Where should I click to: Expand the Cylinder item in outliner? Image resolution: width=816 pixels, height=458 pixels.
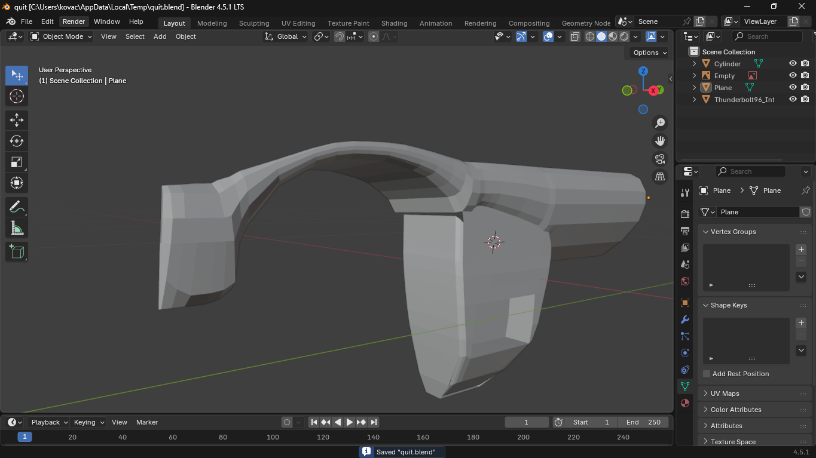pos(694,64)
